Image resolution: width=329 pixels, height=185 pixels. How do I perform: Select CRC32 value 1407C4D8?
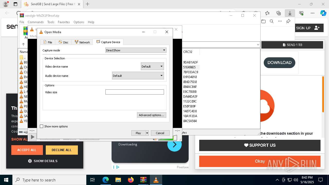point(190,111)
